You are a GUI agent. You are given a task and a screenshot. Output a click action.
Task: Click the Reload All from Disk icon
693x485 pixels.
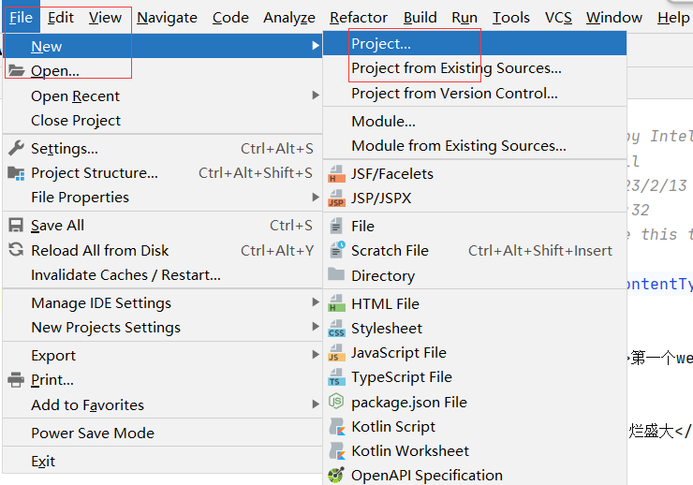(x=16, y=250)
